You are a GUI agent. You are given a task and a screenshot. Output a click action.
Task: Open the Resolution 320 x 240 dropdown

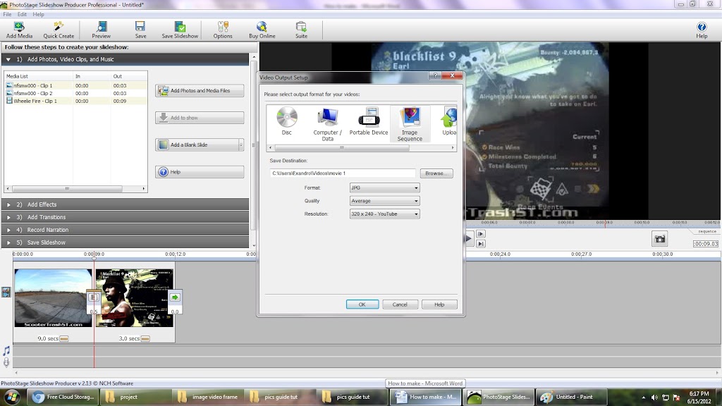click(384, 214)
